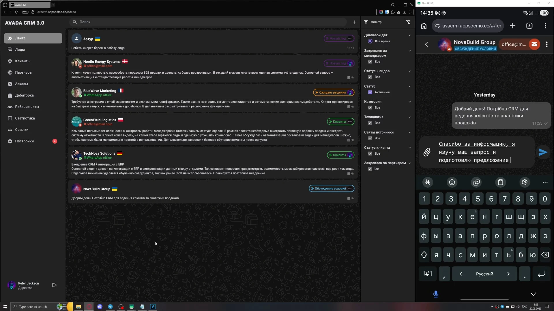Tap the blue microphone voice input icon
Viewport: 554px width, 311px height.
[x=436, y=294]
